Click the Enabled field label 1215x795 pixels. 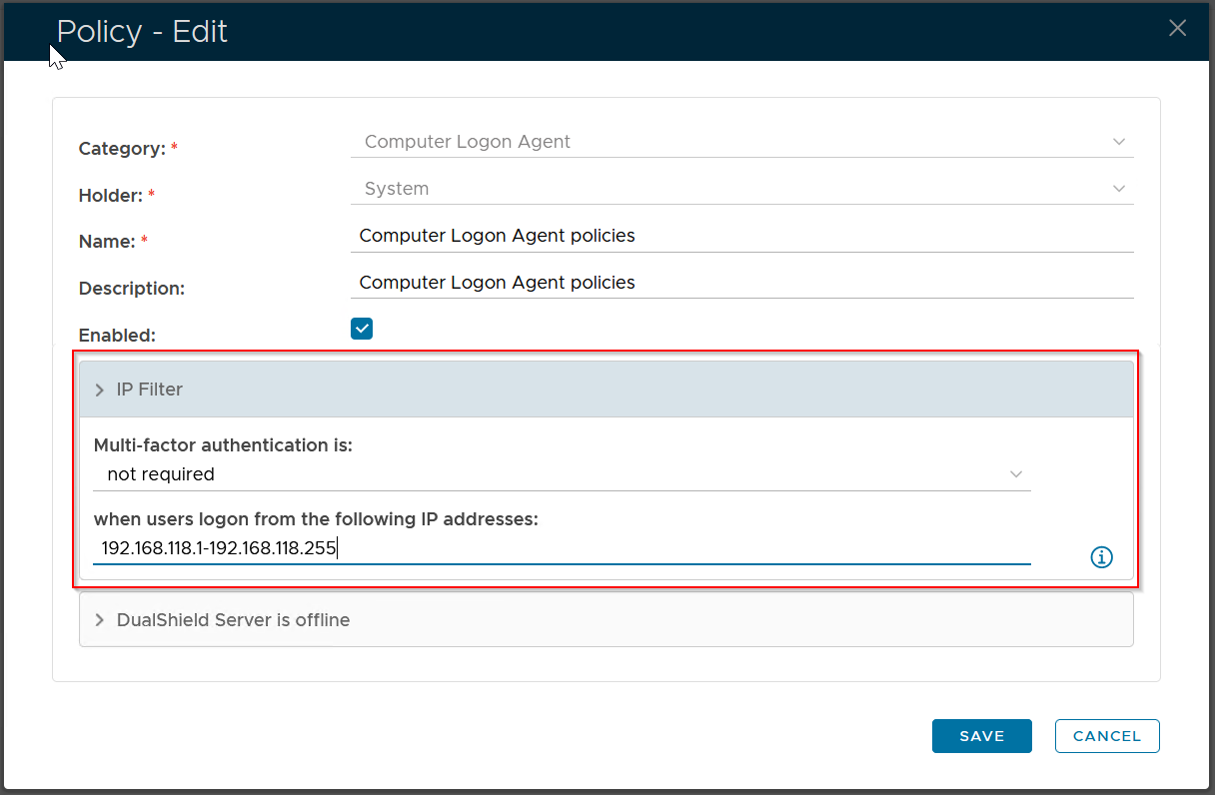[x=117, y=336]
